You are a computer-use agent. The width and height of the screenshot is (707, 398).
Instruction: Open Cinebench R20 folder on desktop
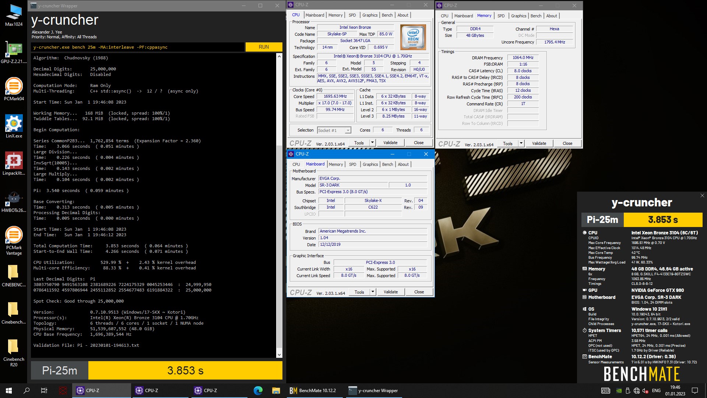coord(14,353)
